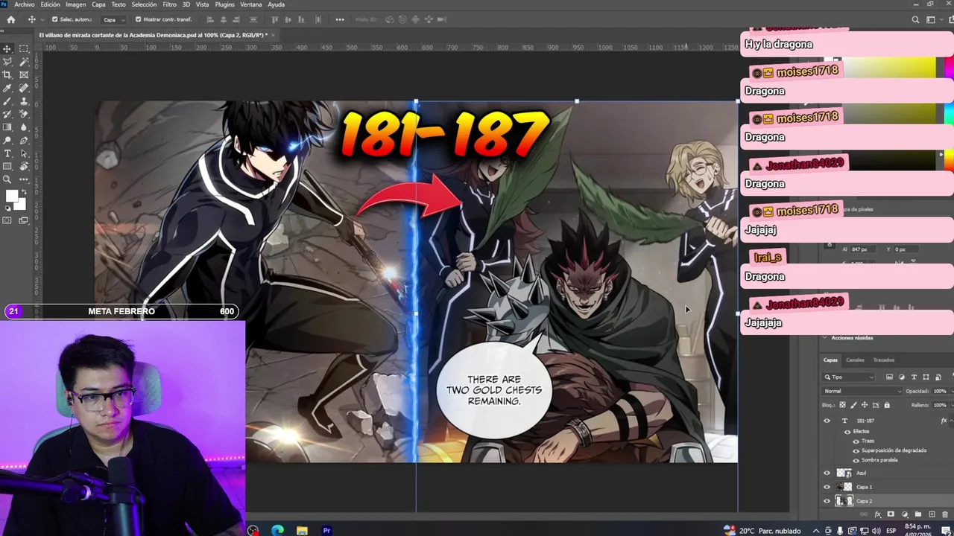Viewport: 954px width, 536px height.
Task: Hide the Efectos group visibility
Action: [x=847, y=432]
